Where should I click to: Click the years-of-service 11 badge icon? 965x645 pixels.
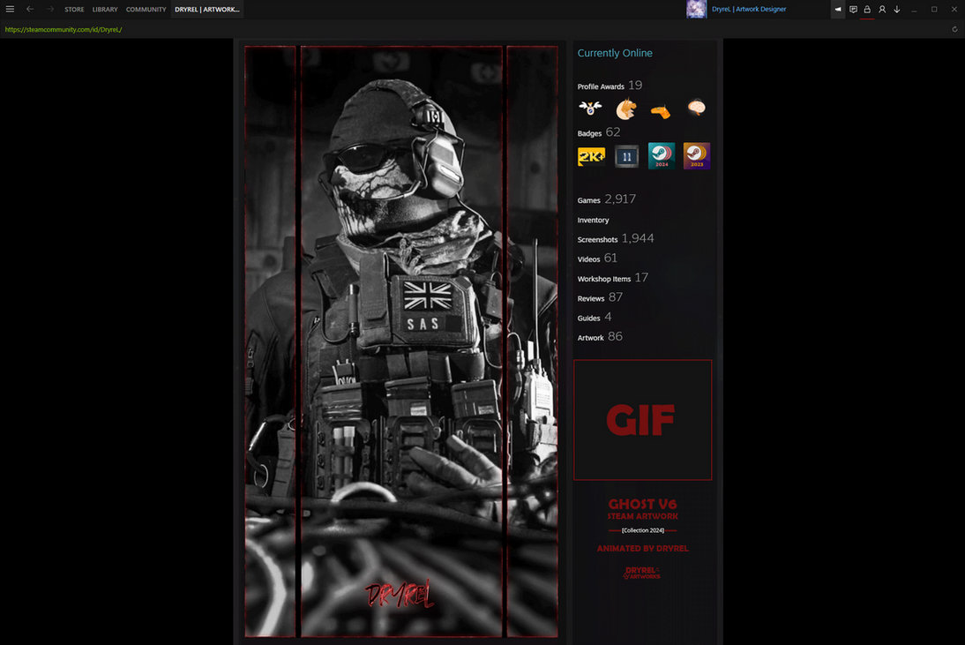coord(626,156)
